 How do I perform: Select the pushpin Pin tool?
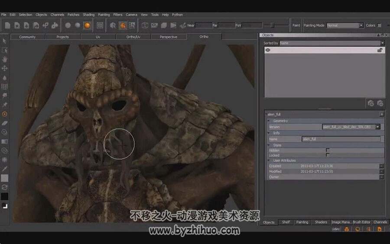(4, 105)
